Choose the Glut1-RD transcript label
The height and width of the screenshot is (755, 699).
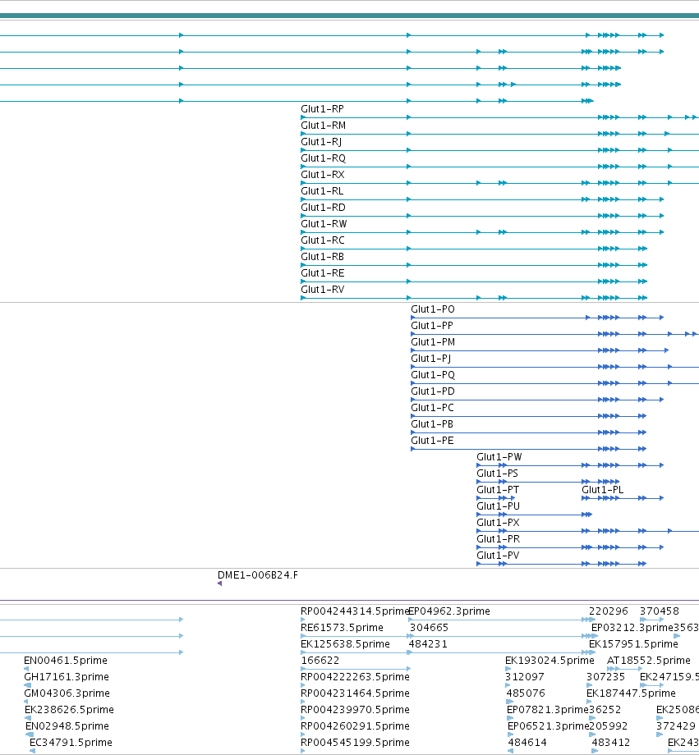click(323, 208)
